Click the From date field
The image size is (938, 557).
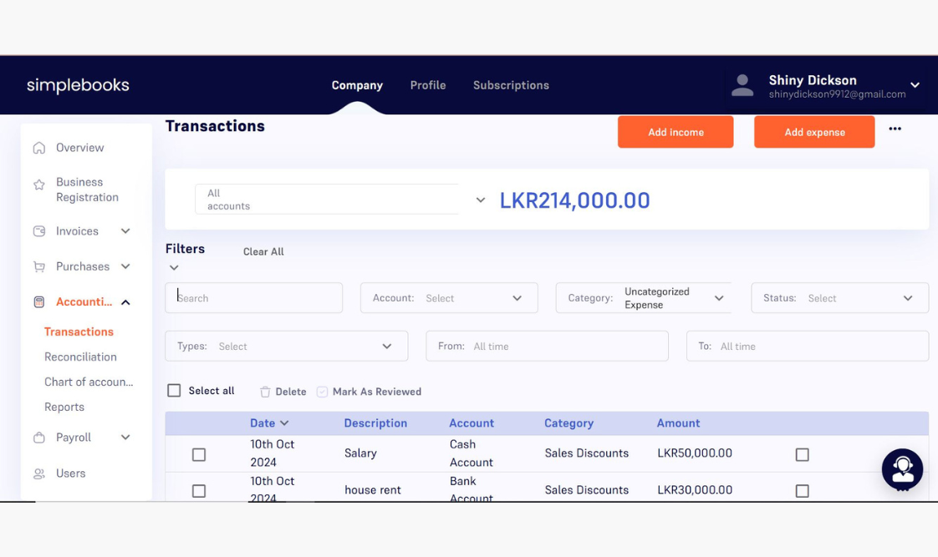547,346
